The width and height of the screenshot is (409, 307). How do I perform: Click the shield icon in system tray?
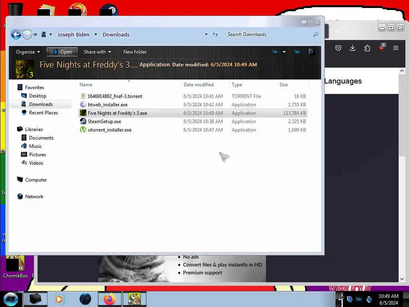[x=349, y=299]
